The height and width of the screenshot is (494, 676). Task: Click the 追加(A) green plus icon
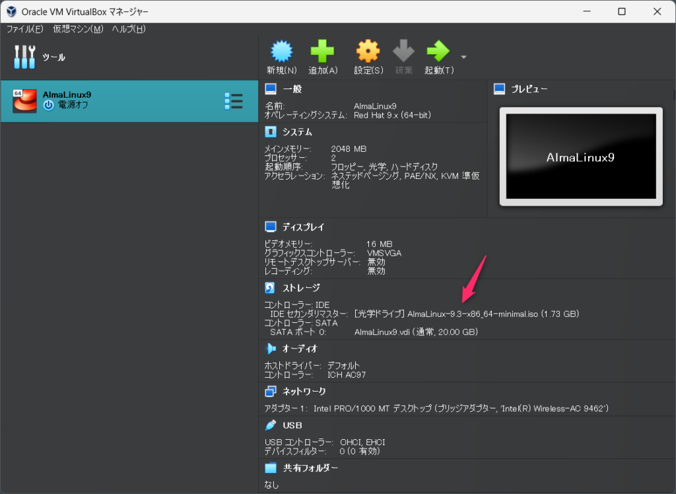point(323,52)
